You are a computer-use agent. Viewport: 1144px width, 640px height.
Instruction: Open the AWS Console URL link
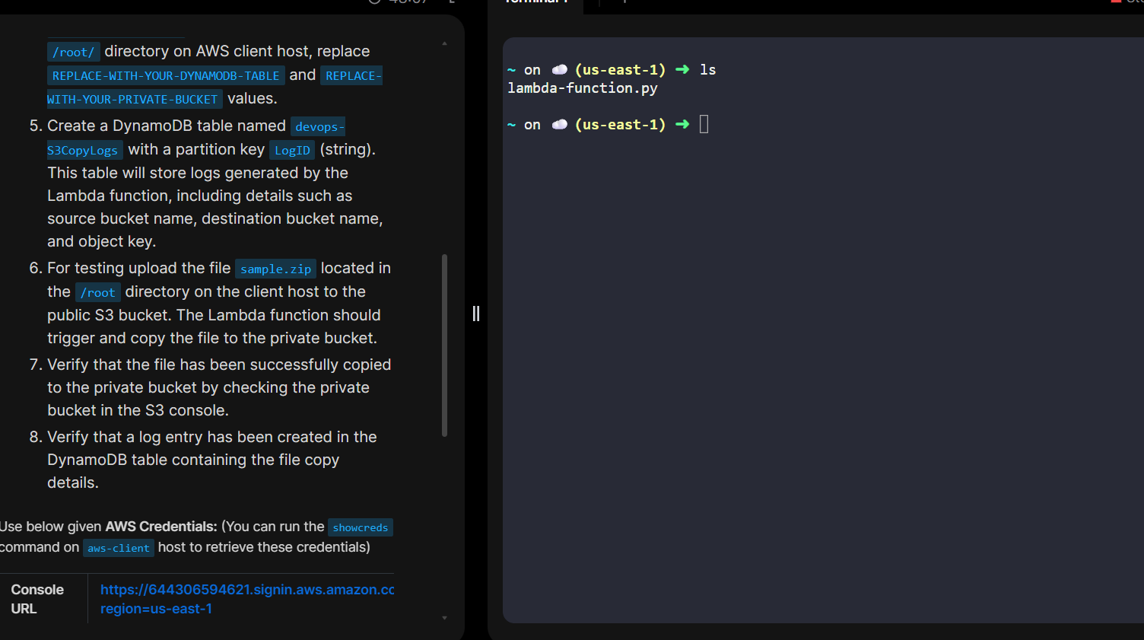(246, 591)
